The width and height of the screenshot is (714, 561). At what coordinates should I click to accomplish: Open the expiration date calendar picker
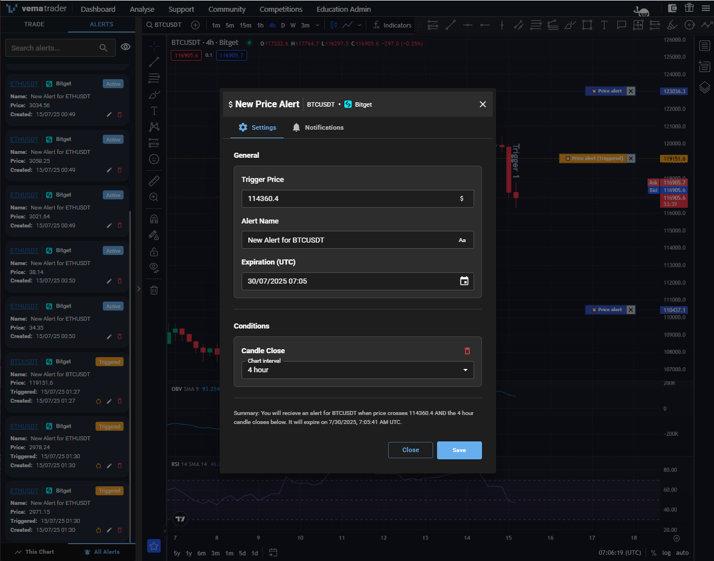(x=464, y=281)
